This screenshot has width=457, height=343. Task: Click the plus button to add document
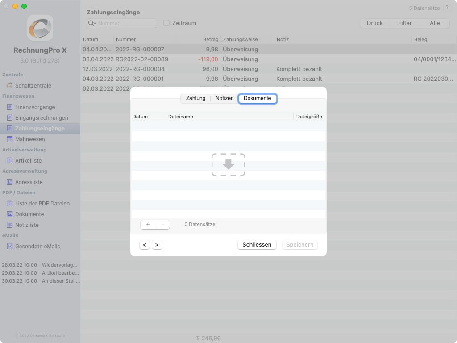tap(148, 225)
